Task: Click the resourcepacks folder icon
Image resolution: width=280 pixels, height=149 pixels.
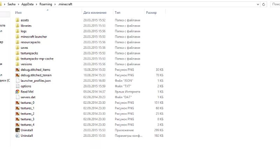Action: pyautogui.click(x=17, y=42)
